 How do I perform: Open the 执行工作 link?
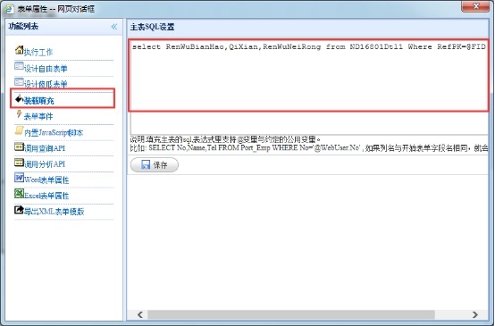pos(38,53)
